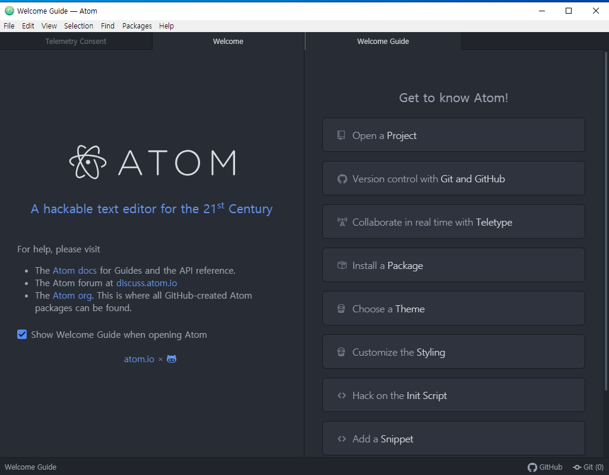Viewport: 609px width, 475px height.
Task: Click GitHub label in the status bar
Action: click(x=550, y=467)
